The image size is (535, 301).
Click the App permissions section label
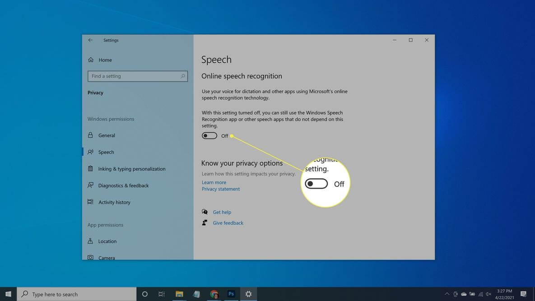(x=105, y=225)
